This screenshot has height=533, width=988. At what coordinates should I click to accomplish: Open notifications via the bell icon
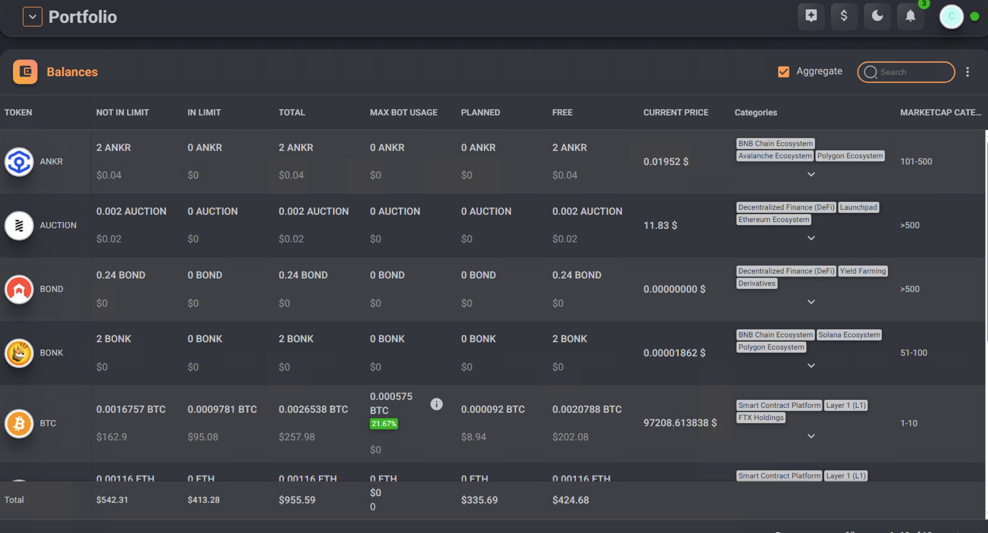910,16
